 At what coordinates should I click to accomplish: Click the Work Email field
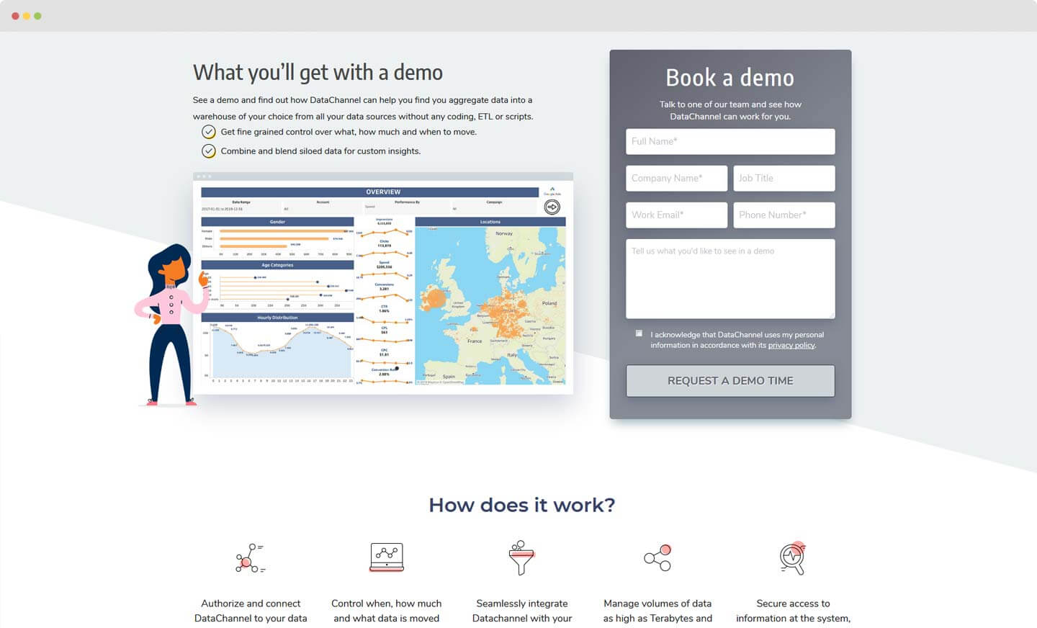676,215
